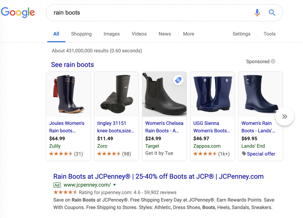Open Joules Women's Rain boots listing
The height and width of the screenshot is (218, 303).
click(x=67, y=127)
